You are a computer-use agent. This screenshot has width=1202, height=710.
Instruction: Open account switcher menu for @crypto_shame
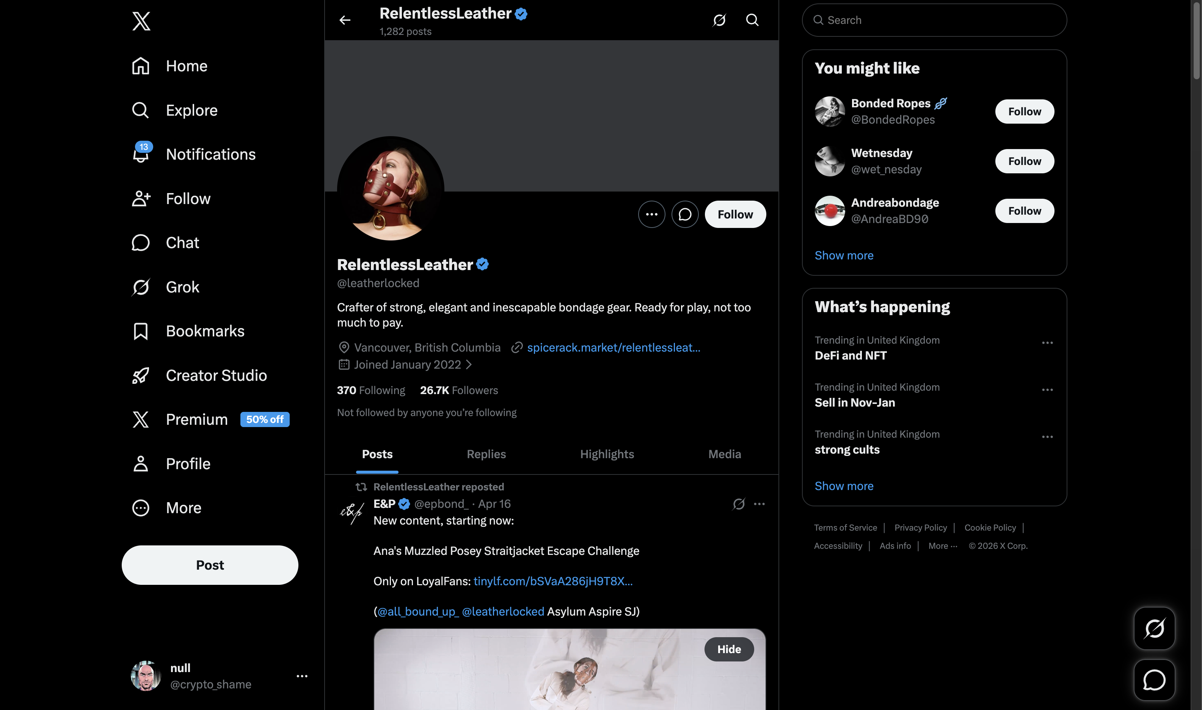pyautogui.click(x=302, y=676)
